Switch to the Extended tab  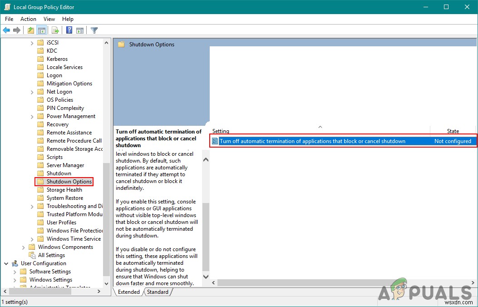(x=128, y=292)
